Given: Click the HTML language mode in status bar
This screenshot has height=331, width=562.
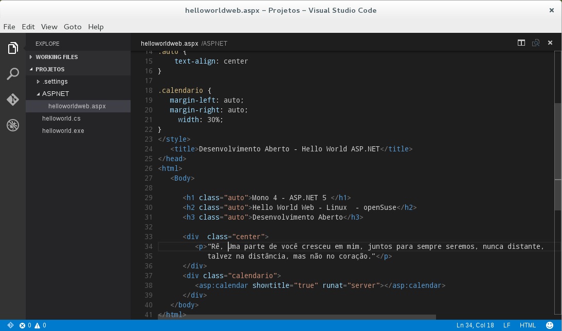Looking at the screenshot, I should (x=528, y=325).
